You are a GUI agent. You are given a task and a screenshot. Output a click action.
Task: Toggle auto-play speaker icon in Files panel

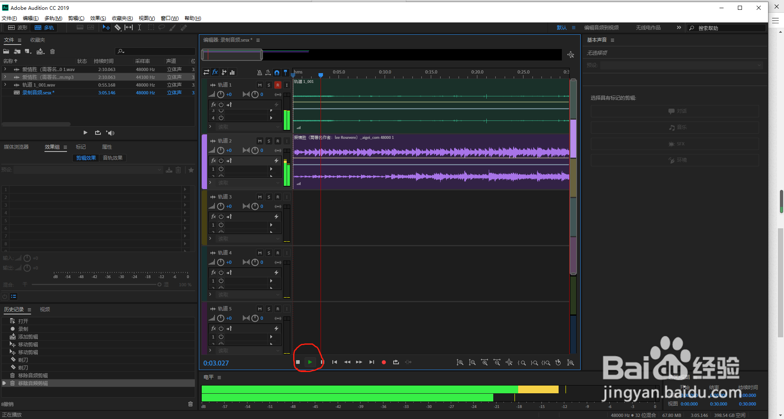110,133
